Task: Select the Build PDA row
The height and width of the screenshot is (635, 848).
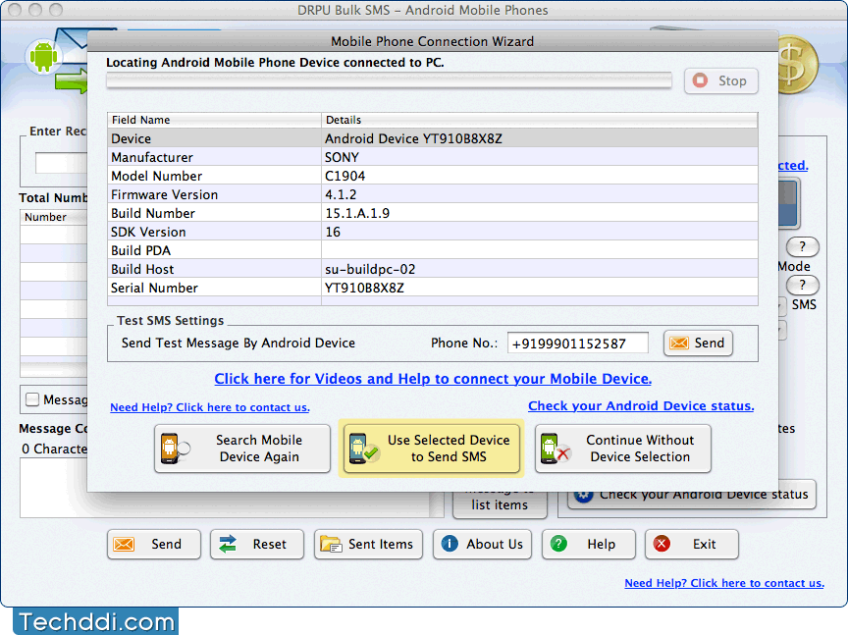Action: pyautogui.click(x=433, y=250)
